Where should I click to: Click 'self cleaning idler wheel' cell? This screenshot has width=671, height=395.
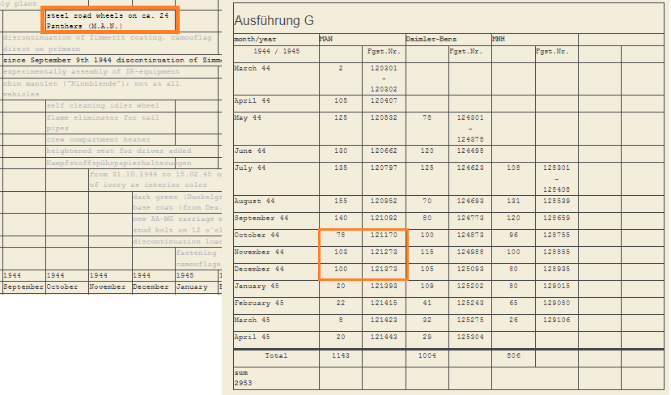click(110, 106)
